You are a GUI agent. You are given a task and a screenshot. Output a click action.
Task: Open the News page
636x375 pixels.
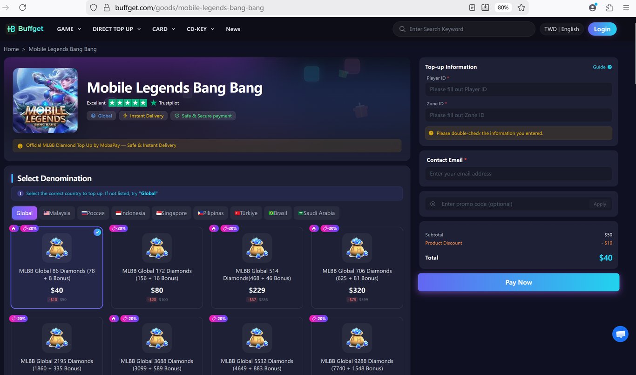coord(233,29)
